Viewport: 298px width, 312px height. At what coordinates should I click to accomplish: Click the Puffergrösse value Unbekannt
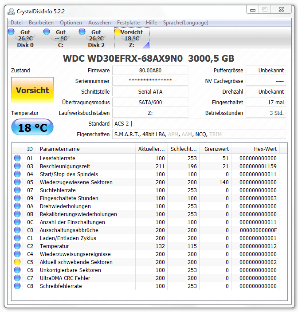click(266, 71)
